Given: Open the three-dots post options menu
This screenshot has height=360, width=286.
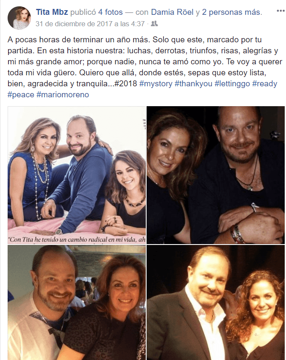Looking at the screenshot, I should 280,11.
